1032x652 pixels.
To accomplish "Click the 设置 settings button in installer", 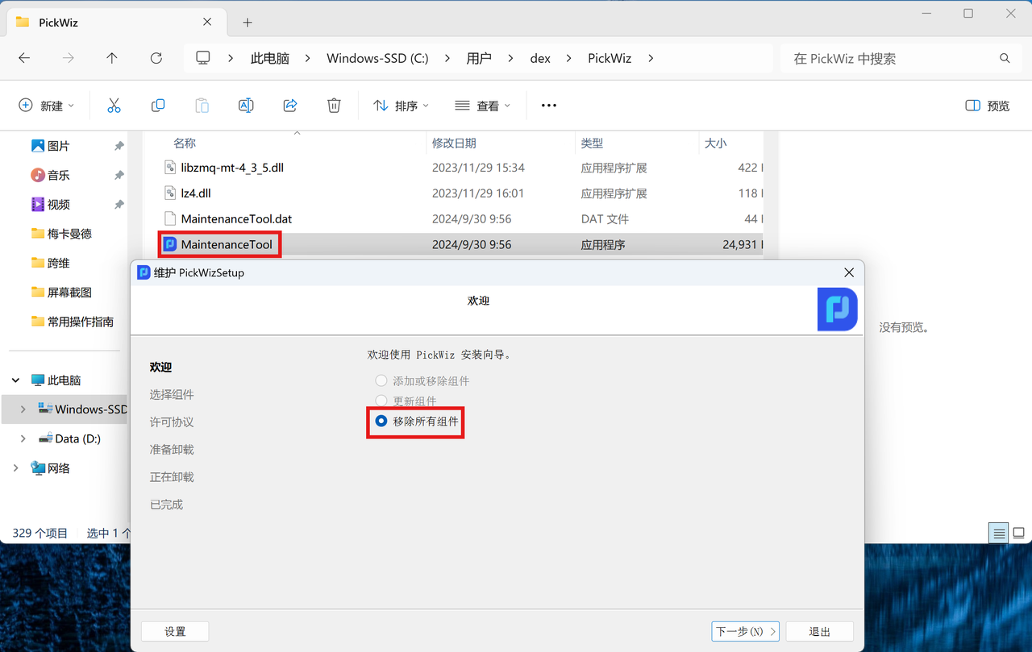I will click(x=175, y=631).
